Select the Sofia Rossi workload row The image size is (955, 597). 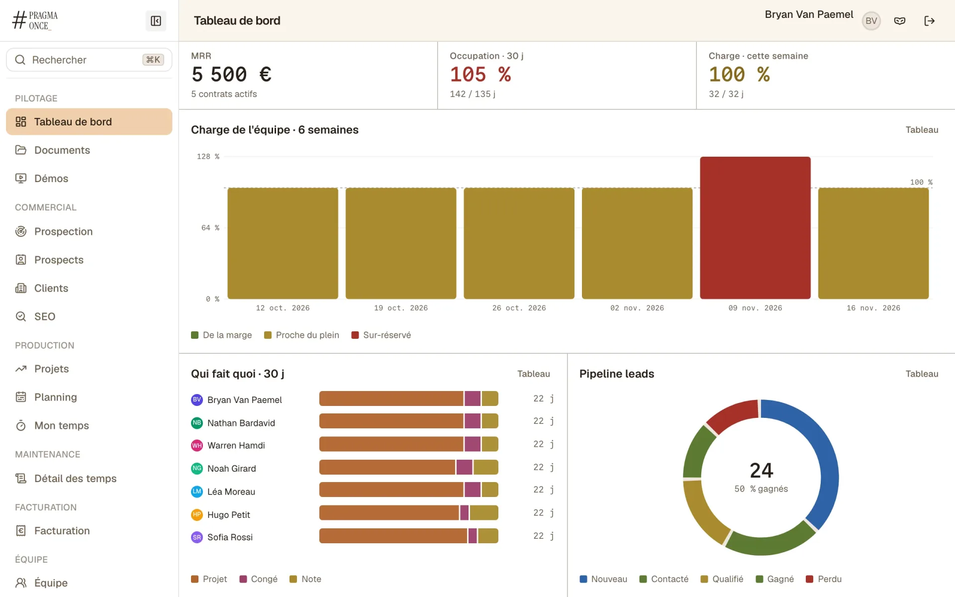[373, 536]
